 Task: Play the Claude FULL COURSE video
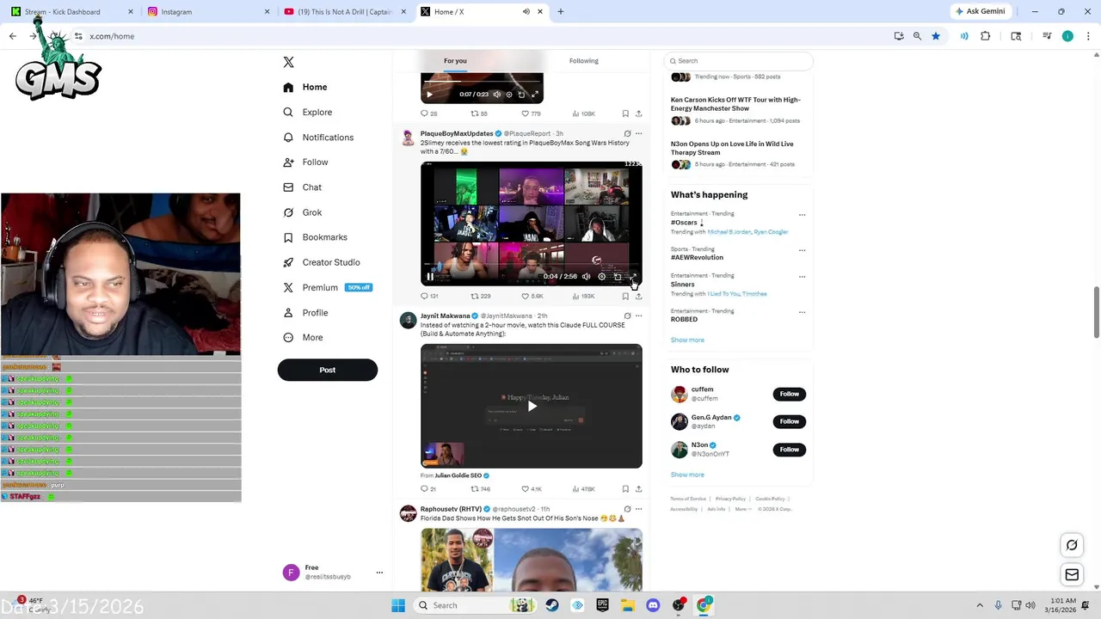pyautogui.click(x=532, y=407)
